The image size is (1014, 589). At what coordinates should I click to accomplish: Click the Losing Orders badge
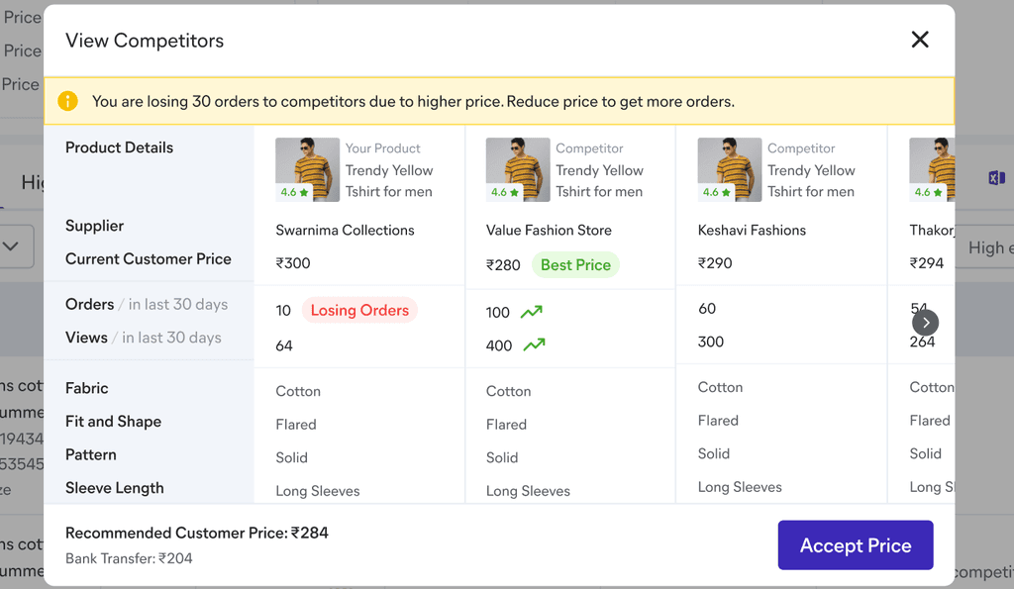tap(359, 311)
